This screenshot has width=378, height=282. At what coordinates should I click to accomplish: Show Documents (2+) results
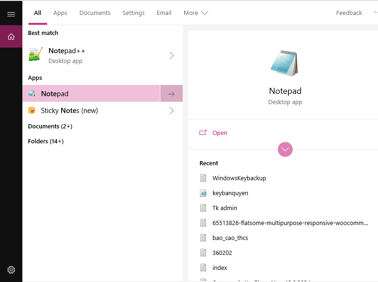coord(50,126)
